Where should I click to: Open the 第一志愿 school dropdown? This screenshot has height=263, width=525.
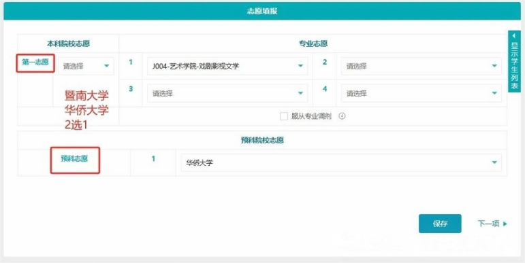click(x=86, y=66)
